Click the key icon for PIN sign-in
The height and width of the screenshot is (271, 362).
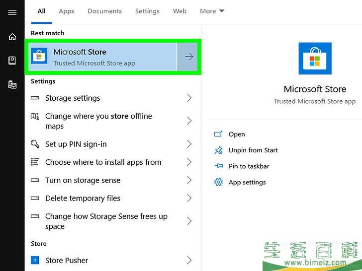pyautogui.click(x=35, y=144)
